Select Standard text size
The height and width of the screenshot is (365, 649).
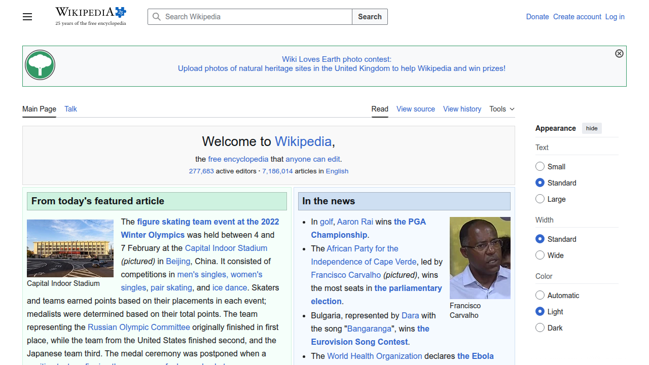point(540,182)
